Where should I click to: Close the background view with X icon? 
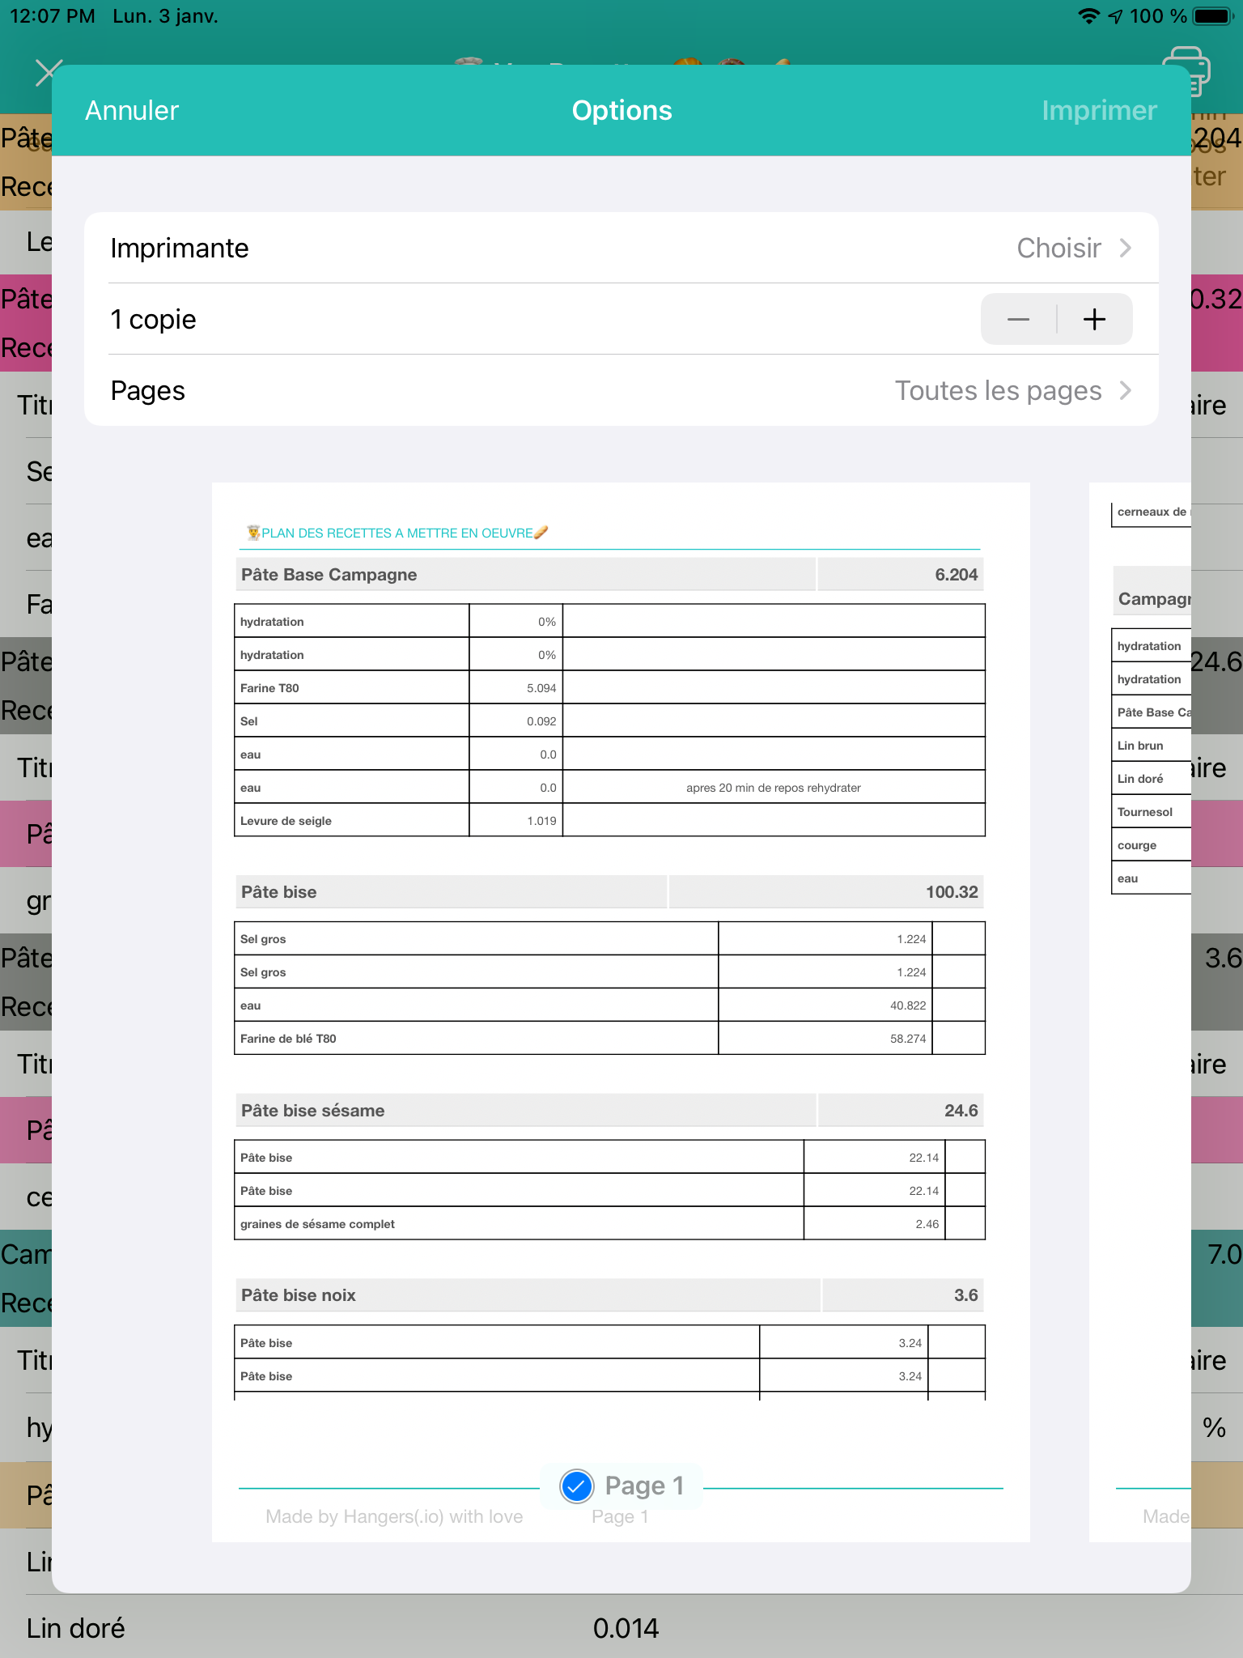(x=47, y=73)
